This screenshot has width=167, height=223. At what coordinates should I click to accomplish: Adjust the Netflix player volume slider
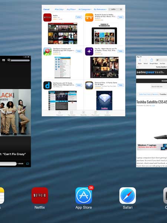point(20,60)
